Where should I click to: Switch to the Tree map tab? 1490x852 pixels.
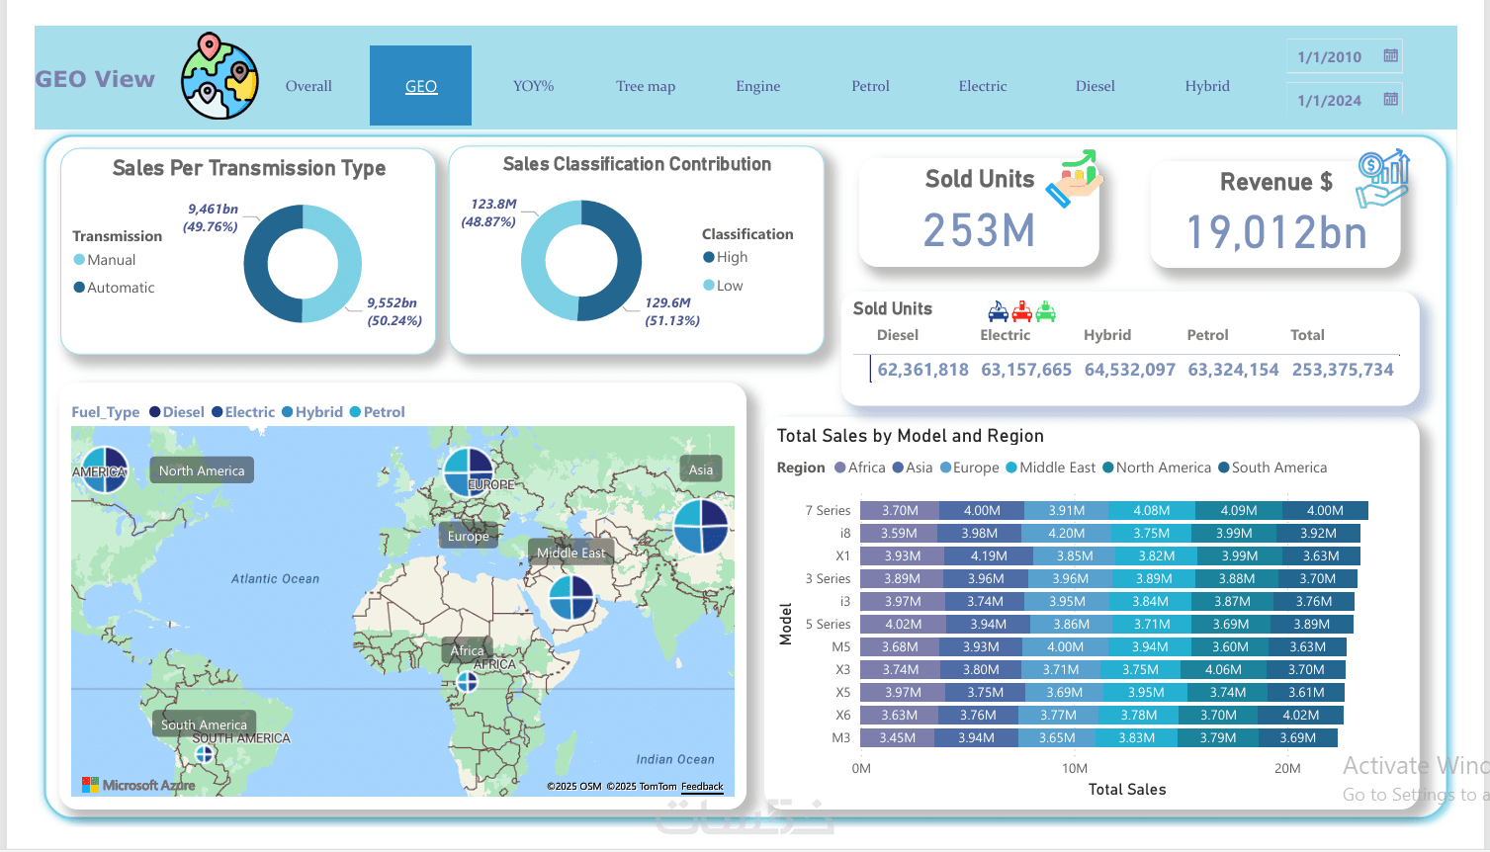(646, 86)
